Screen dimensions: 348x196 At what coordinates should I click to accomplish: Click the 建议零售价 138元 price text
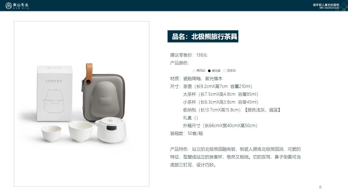(189, 55)
